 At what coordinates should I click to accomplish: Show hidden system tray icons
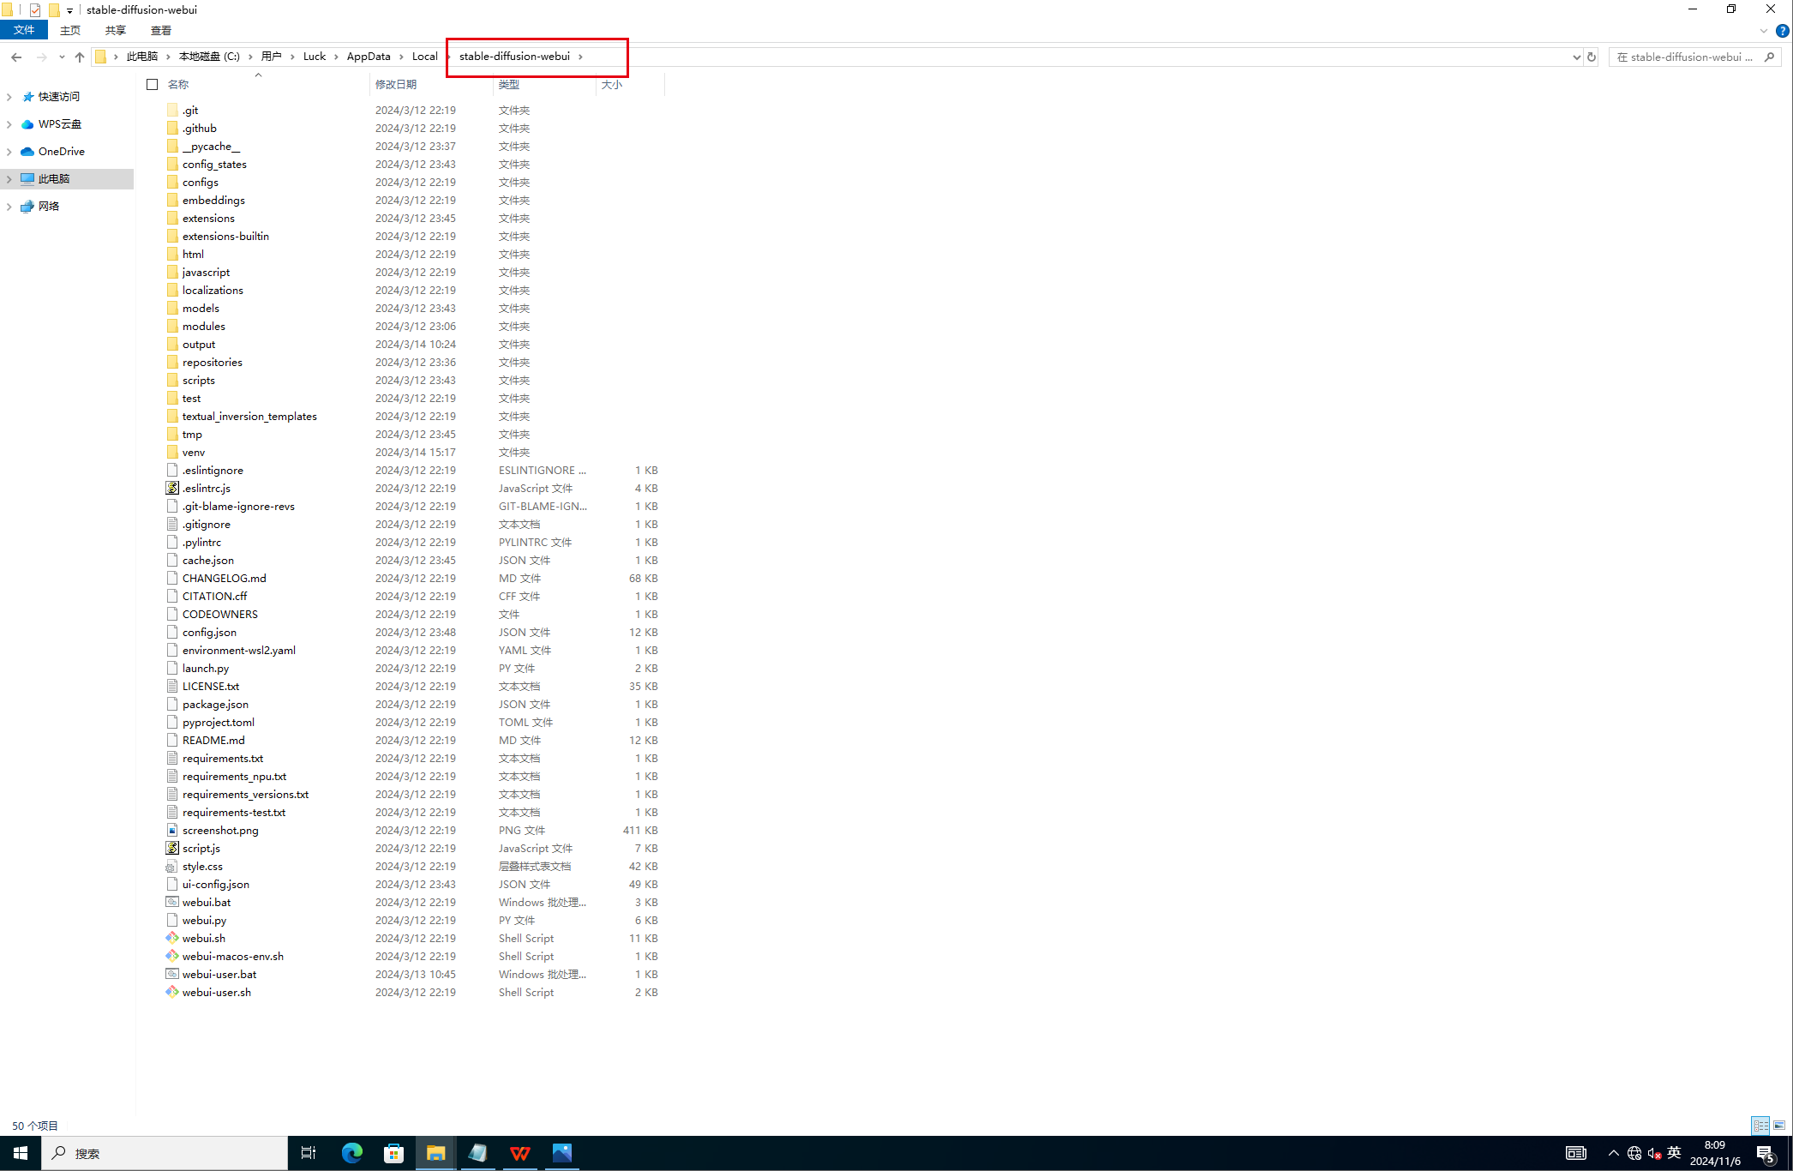(1613, 1153)
